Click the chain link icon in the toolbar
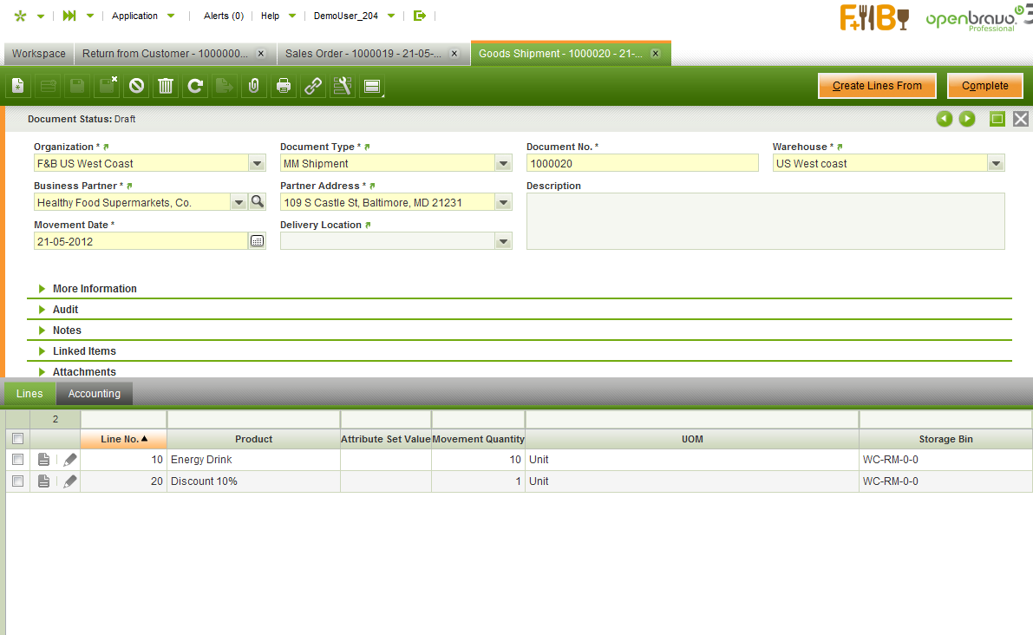 [x=312, y=86]
